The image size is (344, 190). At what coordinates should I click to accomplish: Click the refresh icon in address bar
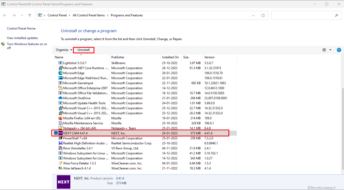coord(263,16)
